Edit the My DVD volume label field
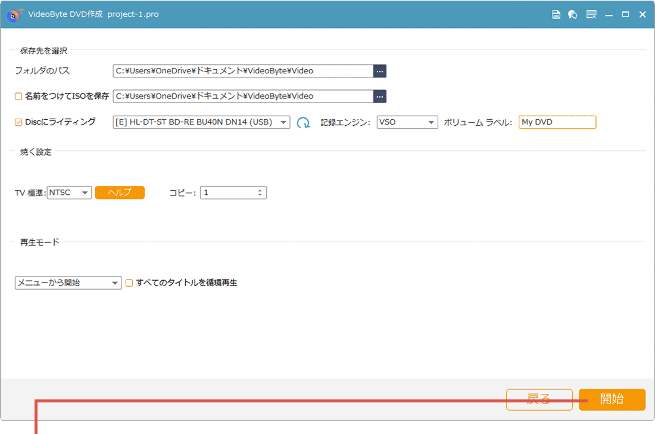Viewport: 655px width, 434px height. pyautogui.click(x=557, y=122)
